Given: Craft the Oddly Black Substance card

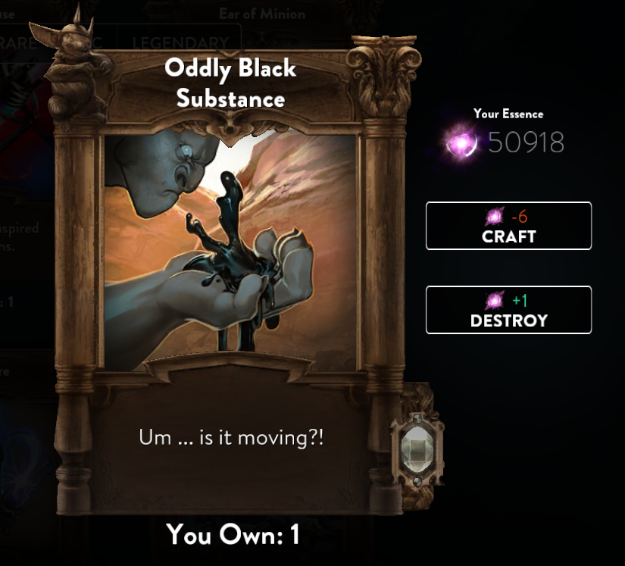Looking at the screenshot, I should pyautogui.click(x=508, y=226).
